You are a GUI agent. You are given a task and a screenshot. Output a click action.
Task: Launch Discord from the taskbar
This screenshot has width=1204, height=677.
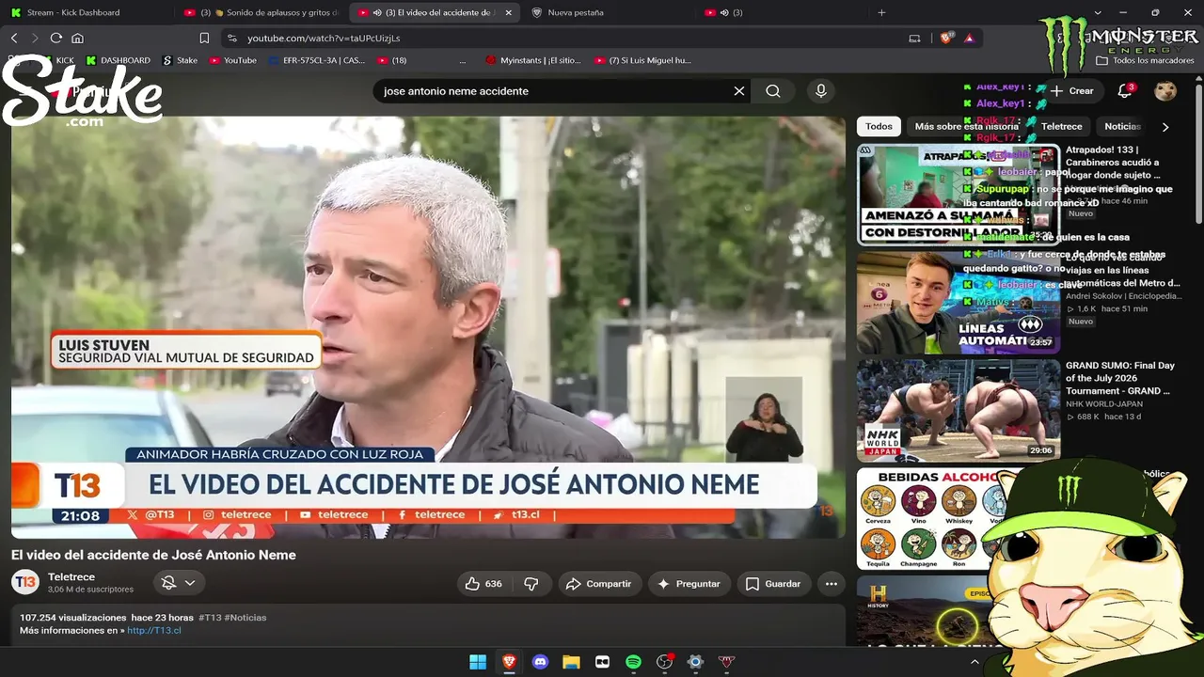[x=540, y=662]
